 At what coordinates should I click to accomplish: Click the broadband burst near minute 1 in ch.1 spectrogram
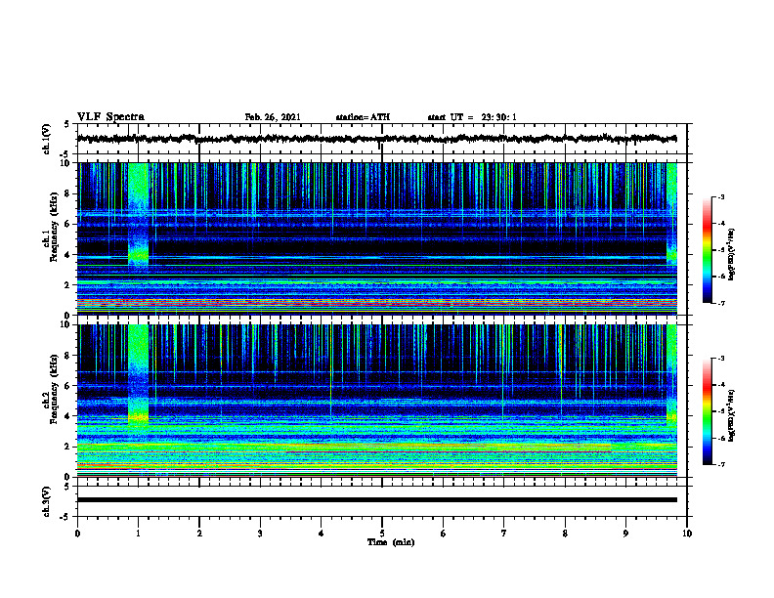click(138, 215)
